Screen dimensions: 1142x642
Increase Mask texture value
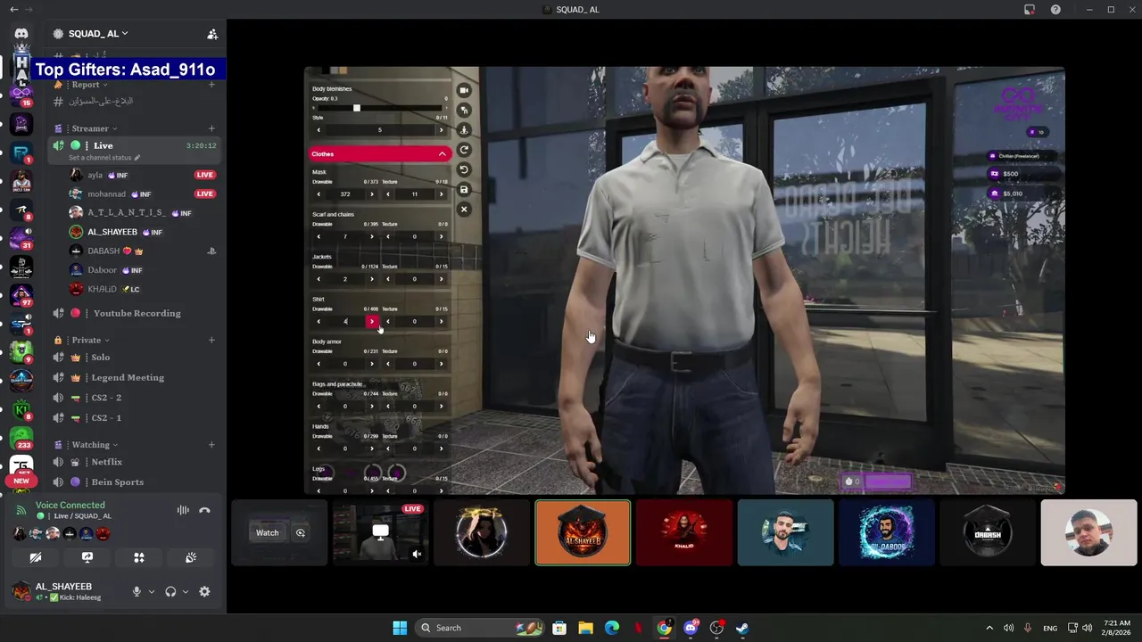point(441,193)
